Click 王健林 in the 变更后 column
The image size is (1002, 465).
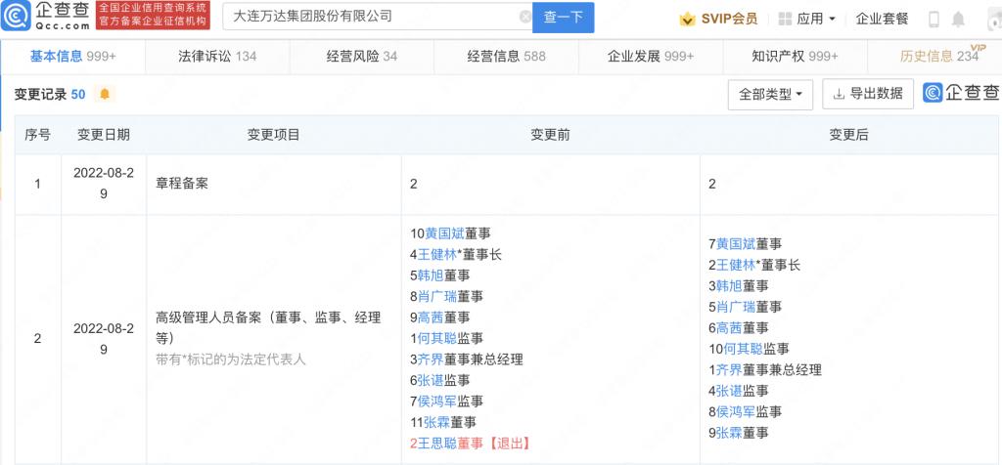click(x=736, y=265)
